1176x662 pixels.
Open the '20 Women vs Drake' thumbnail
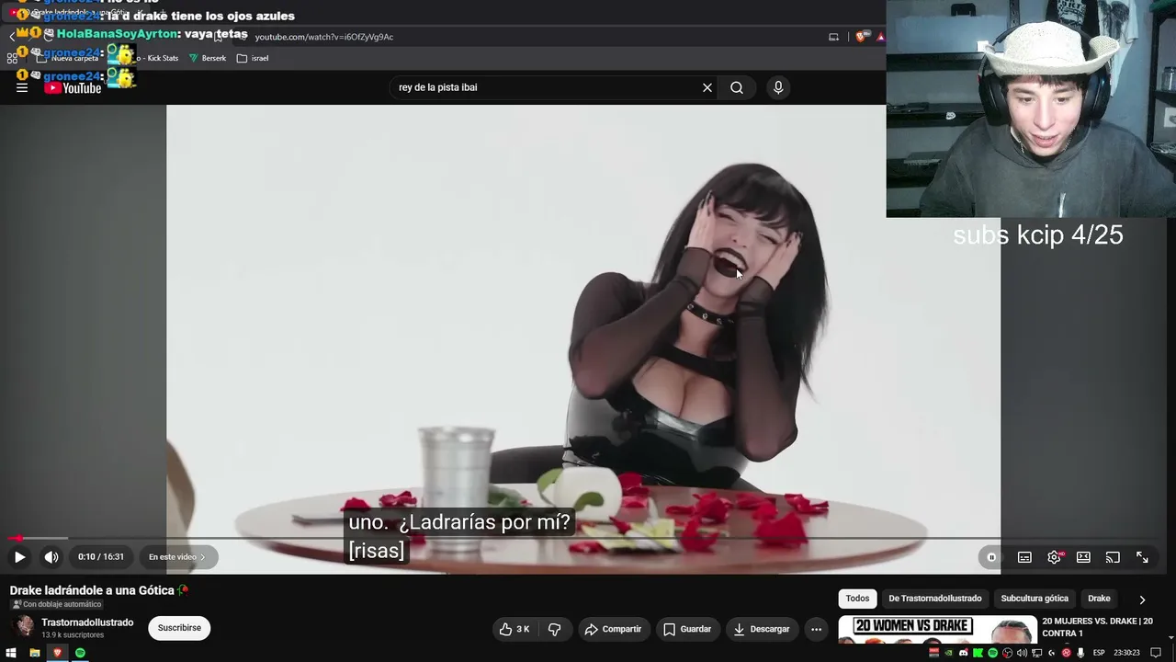(x=937, y=630)
